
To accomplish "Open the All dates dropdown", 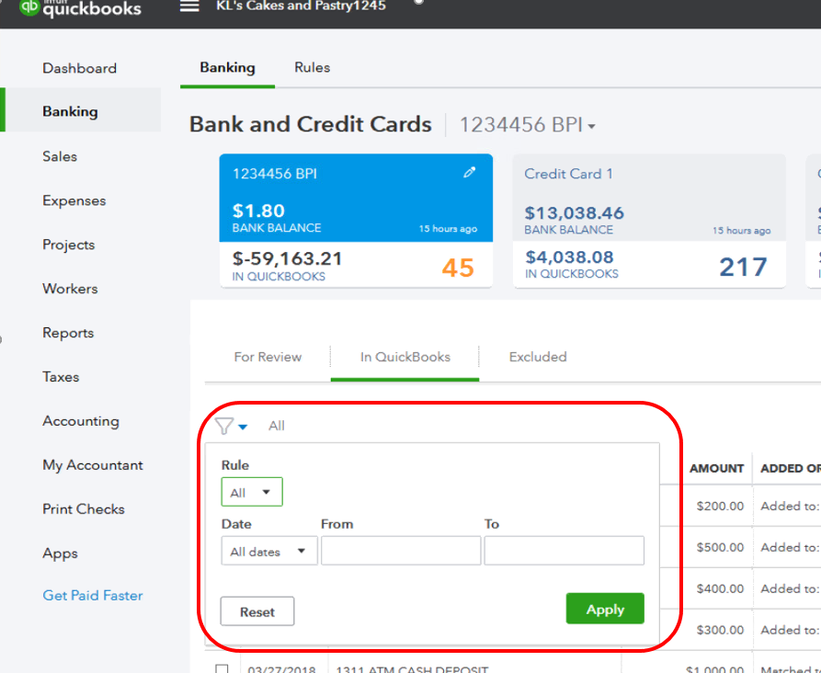I will [x=269, y=551].
